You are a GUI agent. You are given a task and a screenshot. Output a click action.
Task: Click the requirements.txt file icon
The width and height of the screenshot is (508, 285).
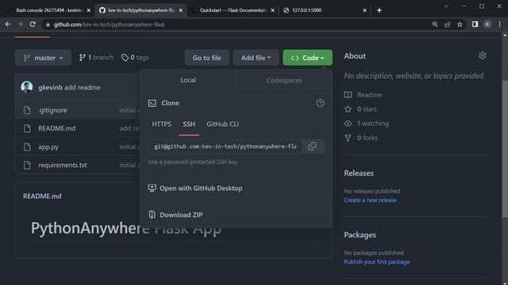pyautogui.click(x=27, y=165)
